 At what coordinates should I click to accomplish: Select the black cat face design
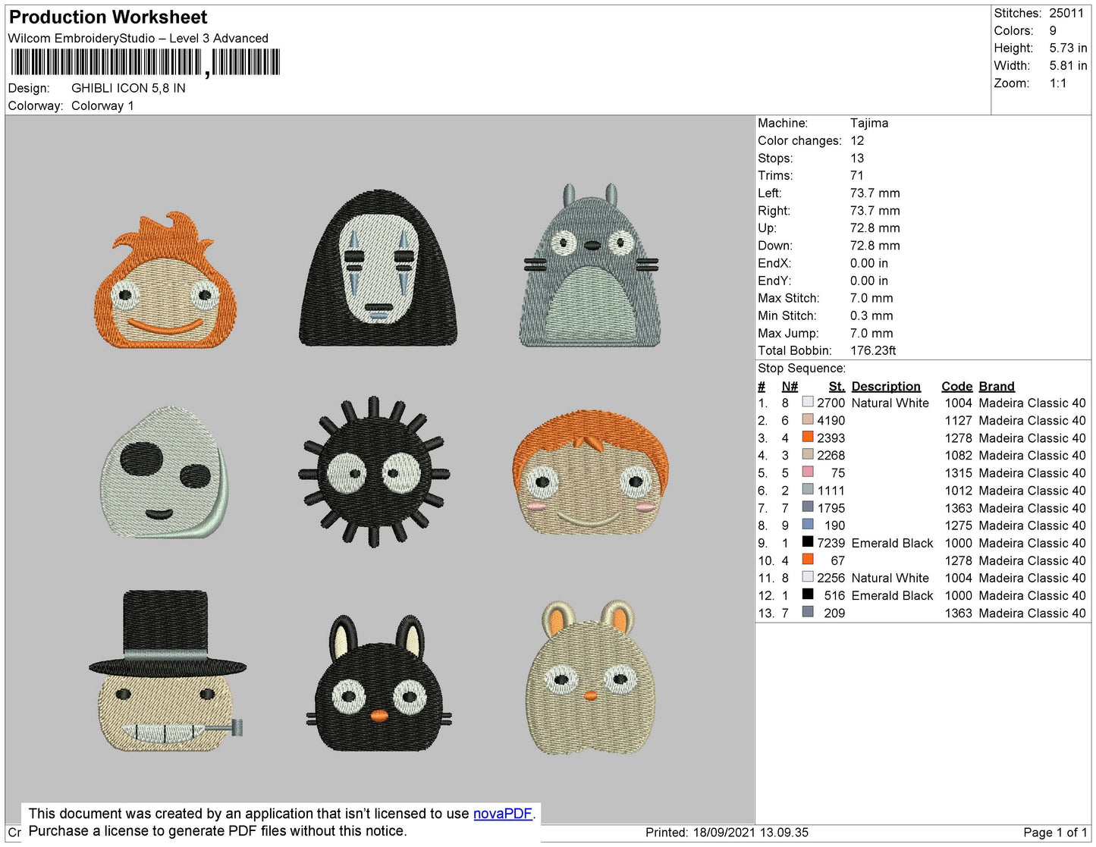(x=378, y=683)
